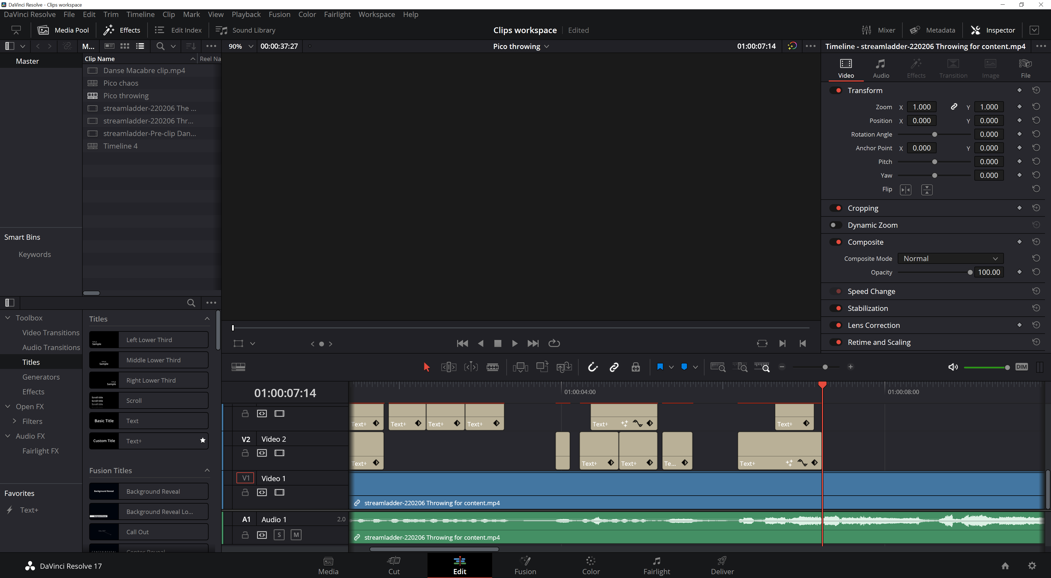The height and width of the screenshot is (578, 1051).
Task: Expand the Filters tree node
Action: click(14, 421)
